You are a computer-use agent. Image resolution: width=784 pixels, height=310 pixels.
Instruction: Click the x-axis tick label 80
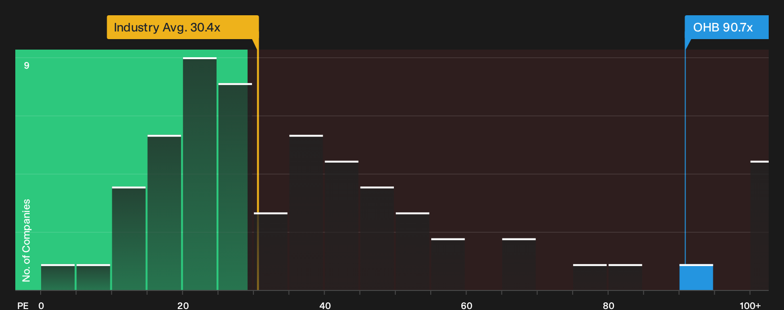pyautogui.click(x=609, y=305)
